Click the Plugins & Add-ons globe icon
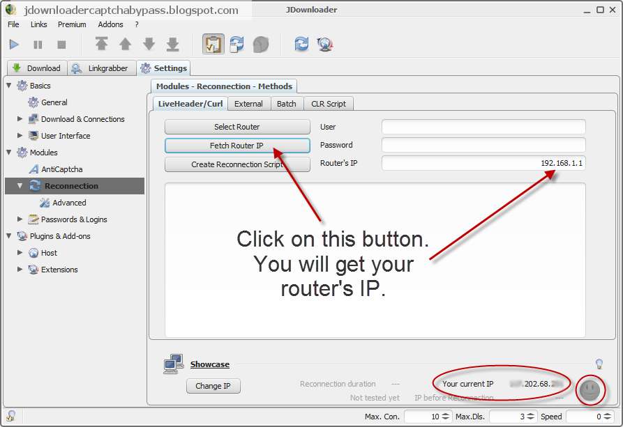Screen dimensions: 623x427 (x=22, y=236)
